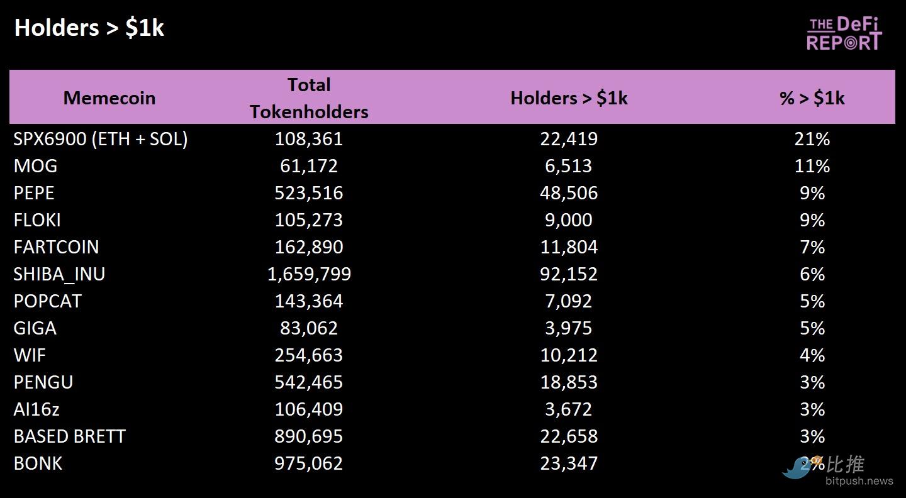This screenshot has width=906, height=498.
Task: Click SHIBA_INU tokenholders count 1,659,799
Action: [x=309, y=274]
